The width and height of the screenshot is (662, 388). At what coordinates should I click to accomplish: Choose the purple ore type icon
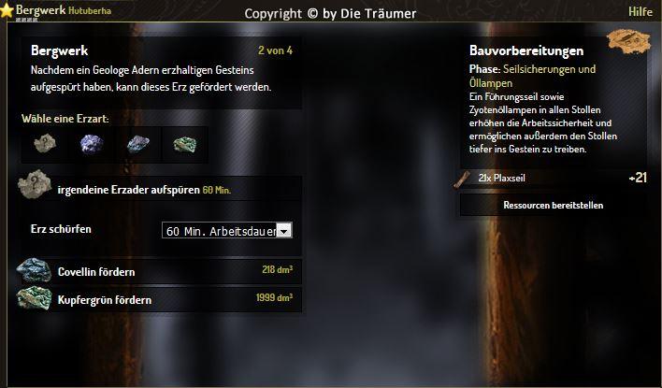92,144
